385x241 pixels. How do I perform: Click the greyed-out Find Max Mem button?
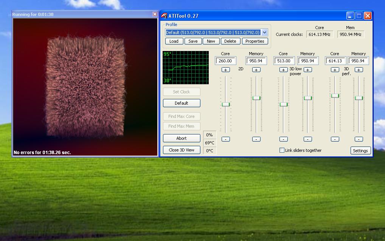click(182, 126)
